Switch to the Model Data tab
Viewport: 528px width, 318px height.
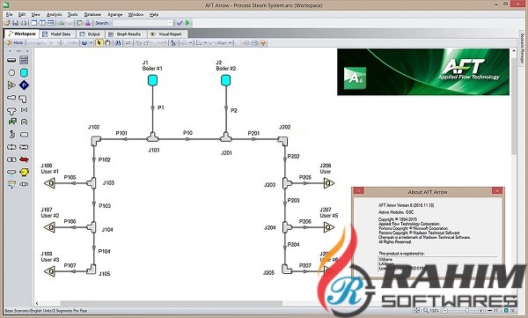(57, 34)
